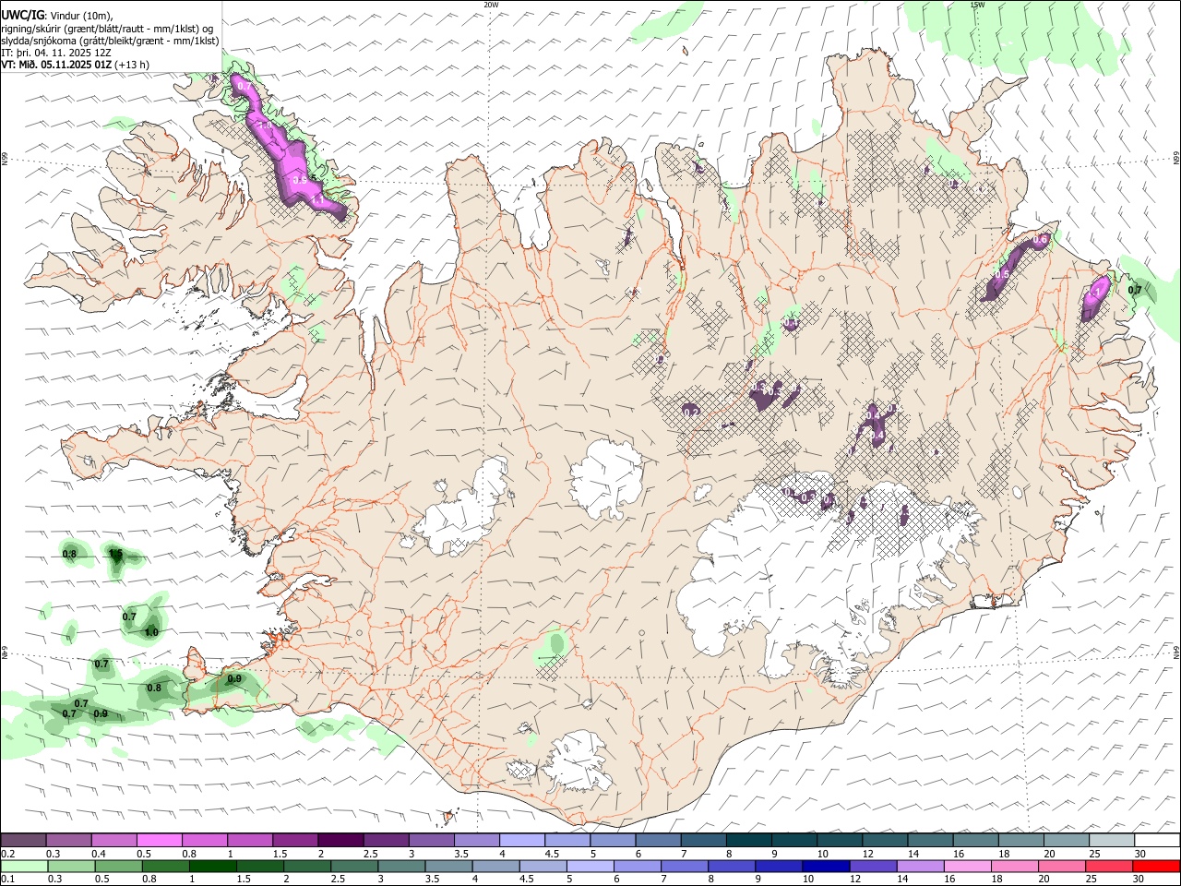Click the bottom-row green swatch above '0.5'
The width and height of the screenshot is (1181, 886).
tap(119, 866)
